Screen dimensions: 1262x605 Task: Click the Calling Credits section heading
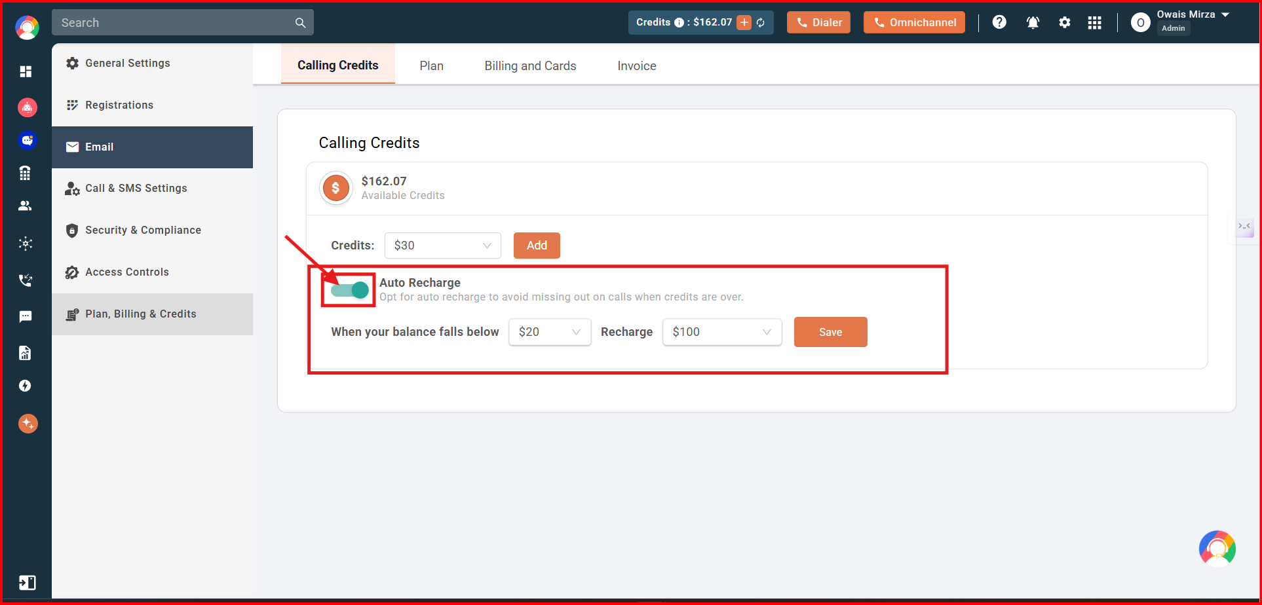[x=369, y=143]
